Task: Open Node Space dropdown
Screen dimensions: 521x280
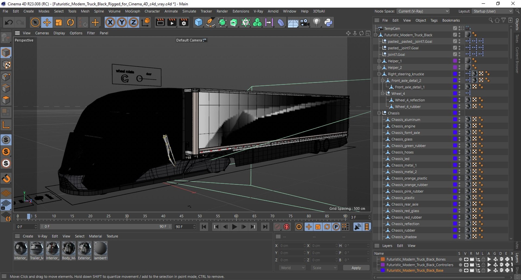Action: pos(423,11)
